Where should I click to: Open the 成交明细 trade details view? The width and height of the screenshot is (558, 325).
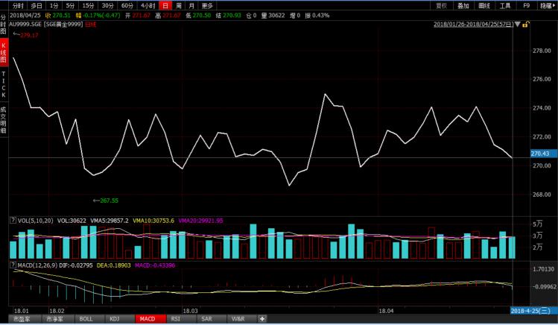coord(4,120)
